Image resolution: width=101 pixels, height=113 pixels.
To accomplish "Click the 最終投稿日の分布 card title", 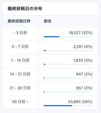I will coord(25,9).
